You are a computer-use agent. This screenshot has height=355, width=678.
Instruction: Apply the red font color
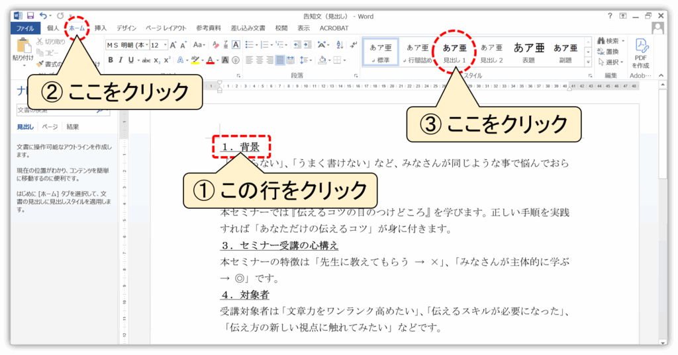(210, 60)
